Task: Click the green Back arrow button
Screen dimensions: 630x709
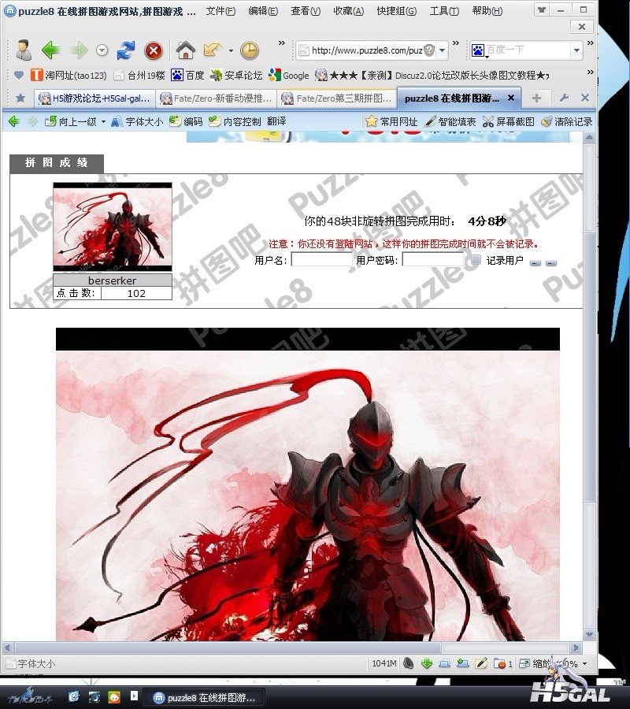Action: click(50, 51)
